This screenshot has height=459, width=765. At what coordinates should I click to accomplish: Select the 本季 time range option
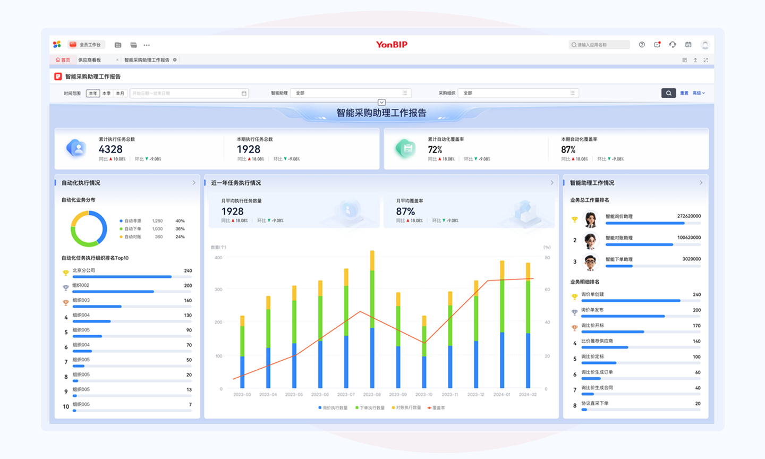106,93
